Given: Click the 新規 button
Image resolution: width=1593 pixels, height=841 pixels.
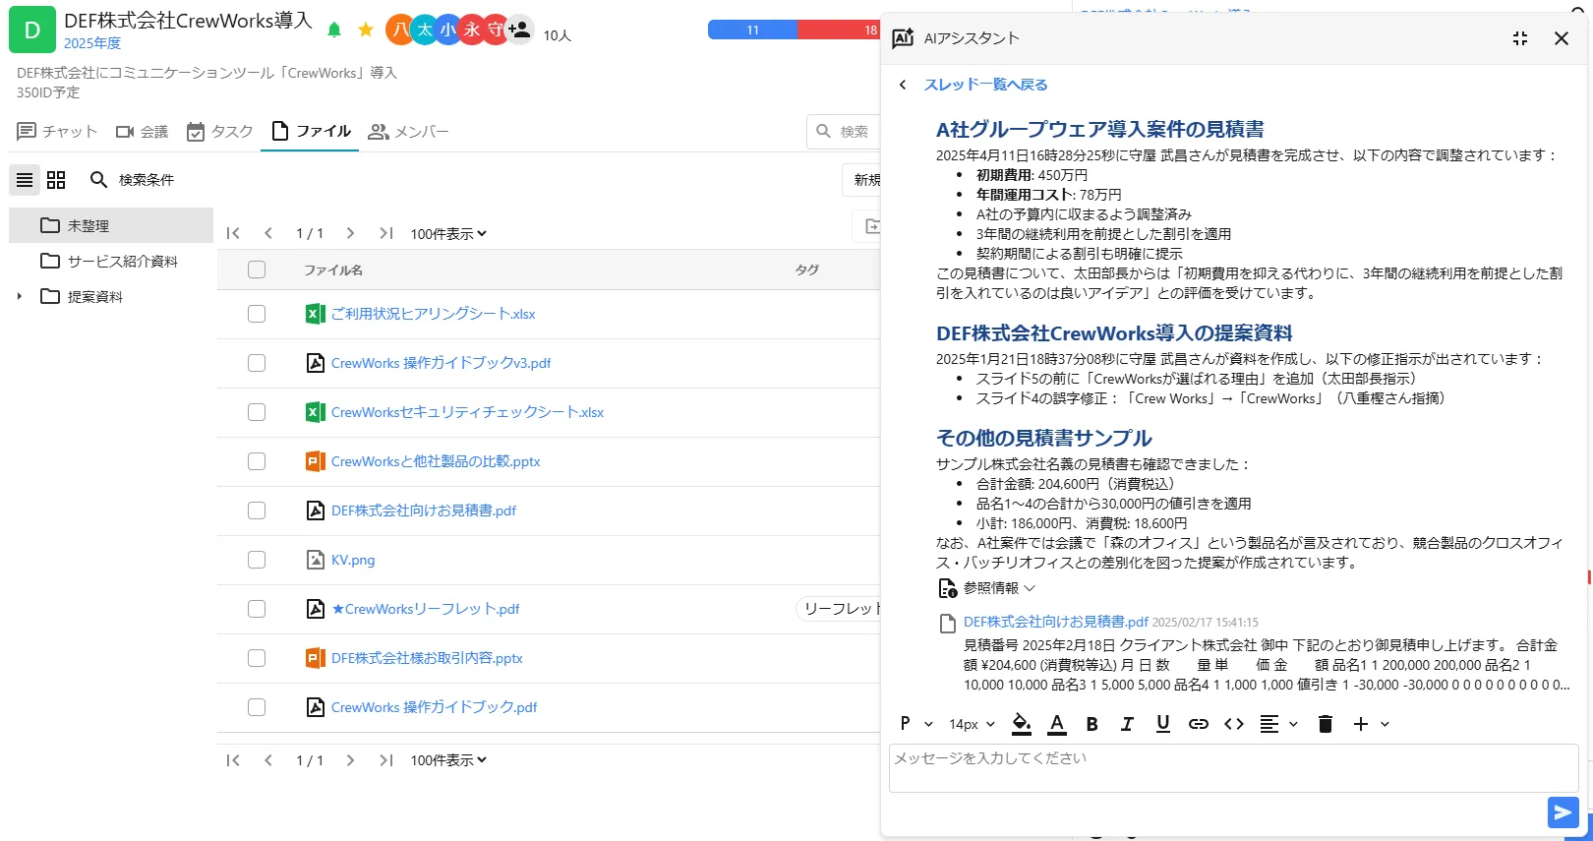Looking at the screenshot, I should (x=862, y=180).
